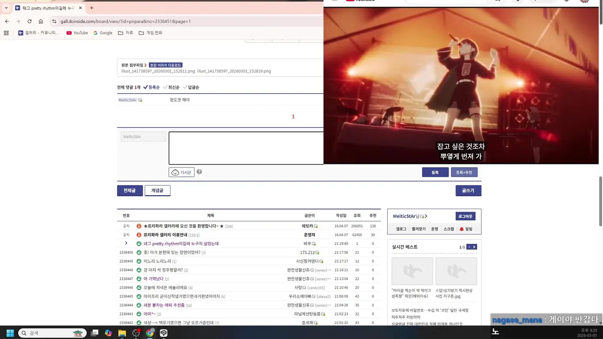The width and height of the screenshot is (603, 339).
Task: Open the 즐겨찾기 menu item
Action: pos(418,229)
